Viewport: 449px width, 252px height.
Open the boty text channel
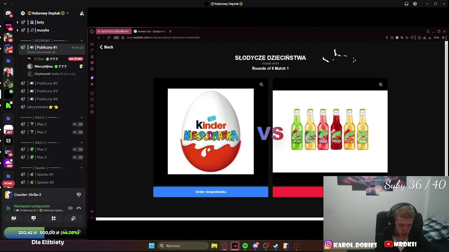(40, 22)
